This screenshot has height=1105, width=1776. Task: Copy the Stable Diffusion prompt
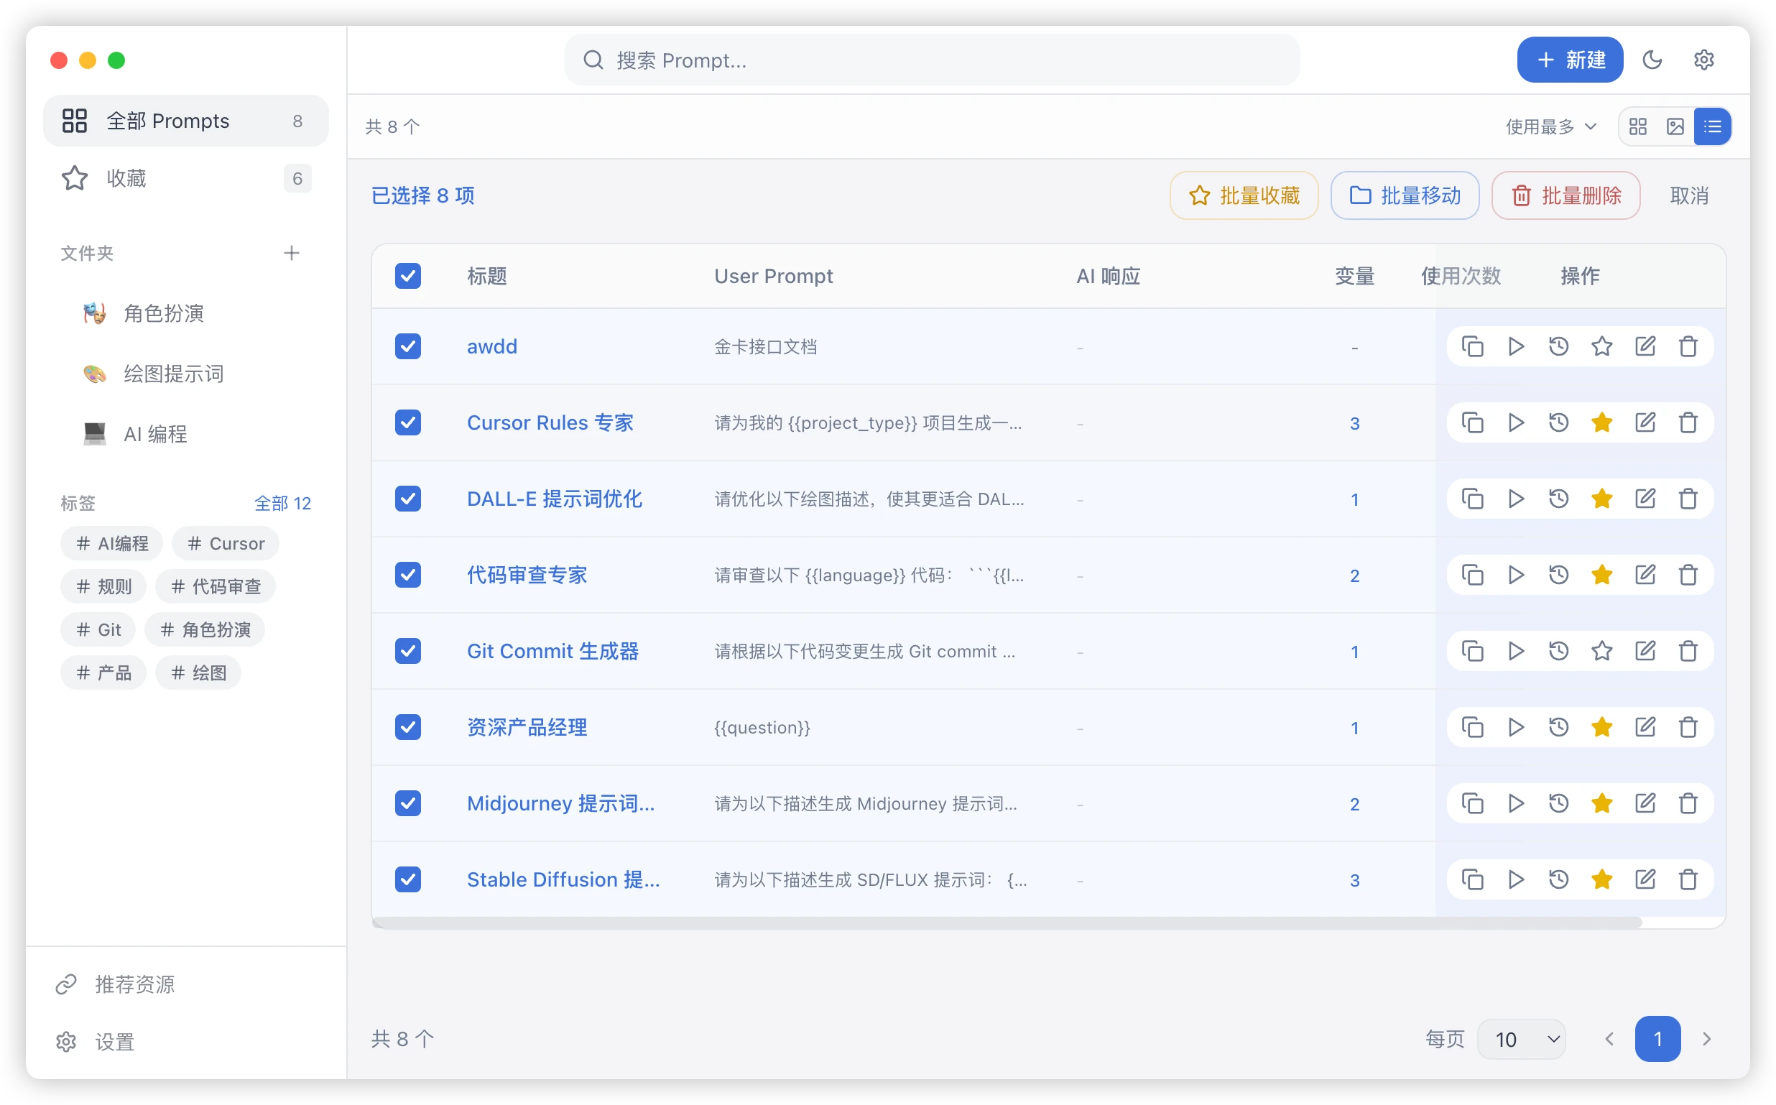[1472, 879]
